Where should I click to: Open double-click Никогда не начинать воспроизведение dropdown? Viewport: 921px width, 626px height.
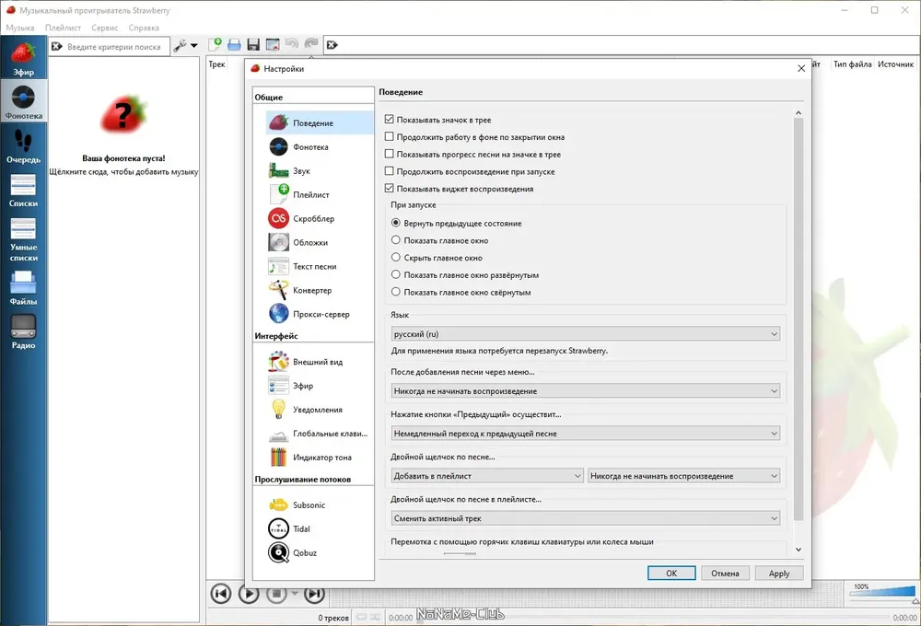pyautogui.click(x=683, y=476)
